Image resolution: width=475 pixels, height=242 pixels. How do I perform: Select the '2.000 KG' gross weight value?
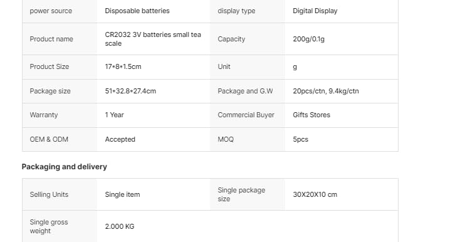point(120,226)
